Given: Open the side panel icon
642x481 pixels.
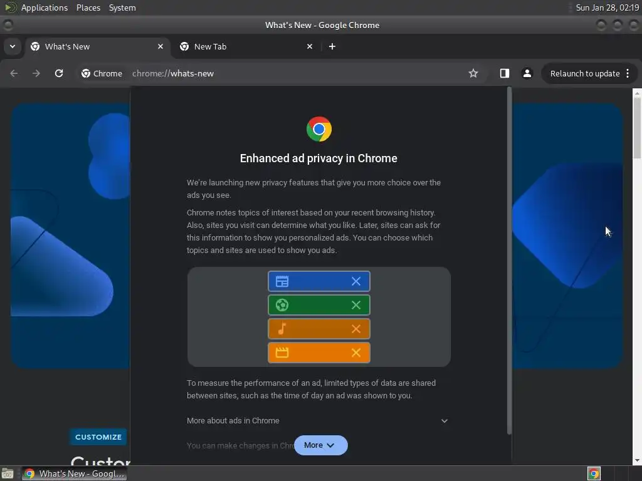Looking at the screenshot, I should click(505, 73).
